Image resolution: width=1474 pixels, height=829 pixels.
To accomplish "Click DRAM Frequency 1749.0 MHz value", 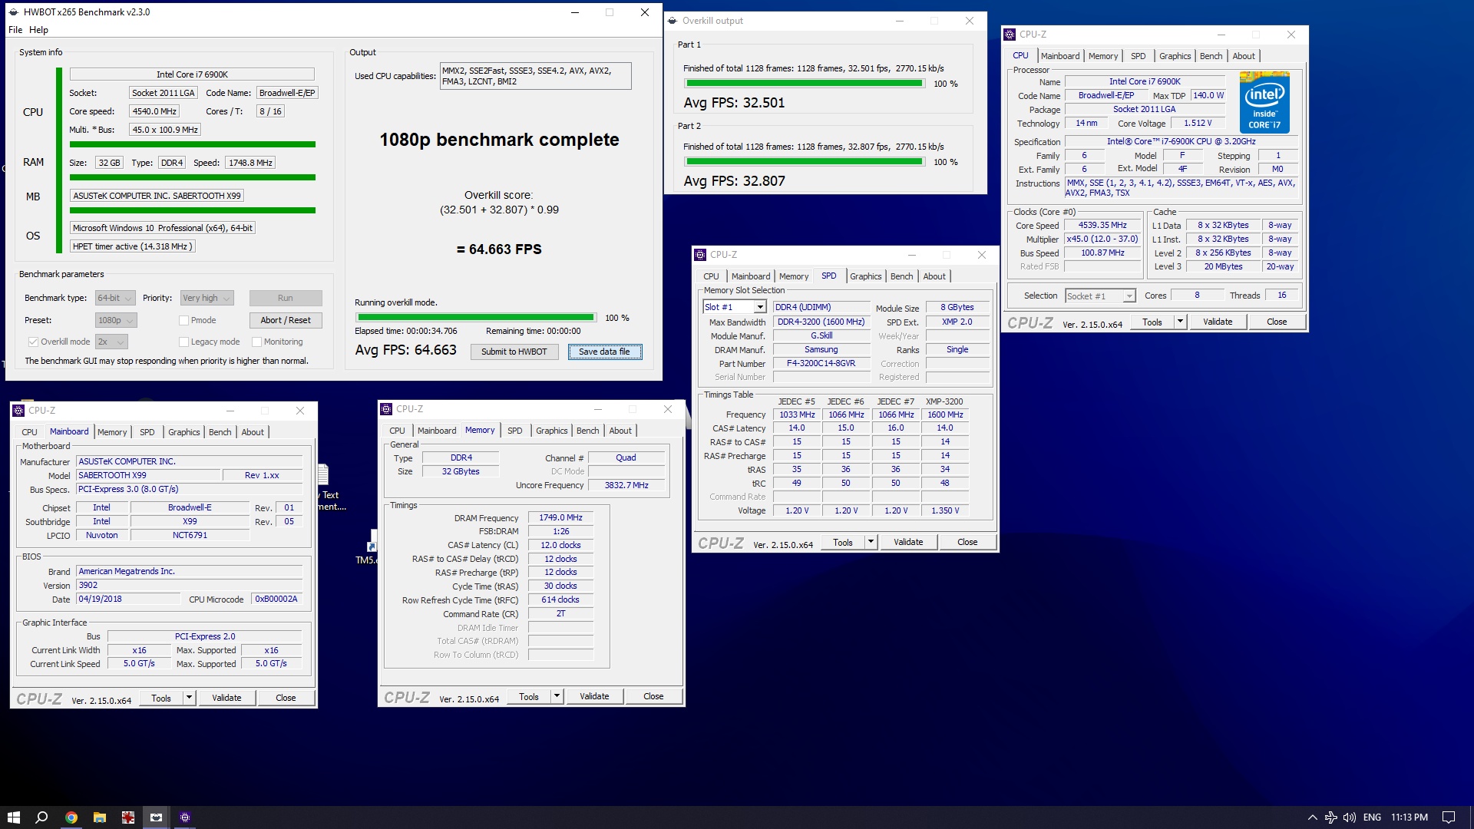I will point(560,518).
